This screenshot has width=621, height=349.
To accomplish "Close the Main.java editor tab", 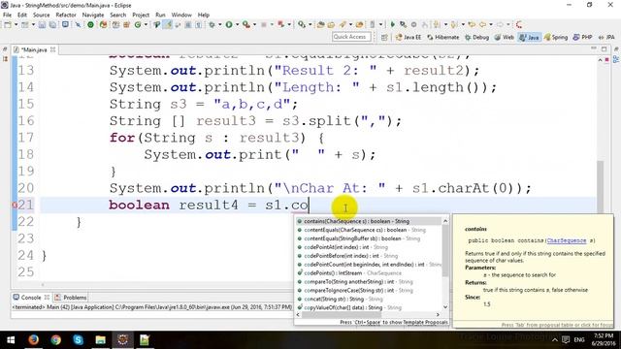I will [52, 49].
